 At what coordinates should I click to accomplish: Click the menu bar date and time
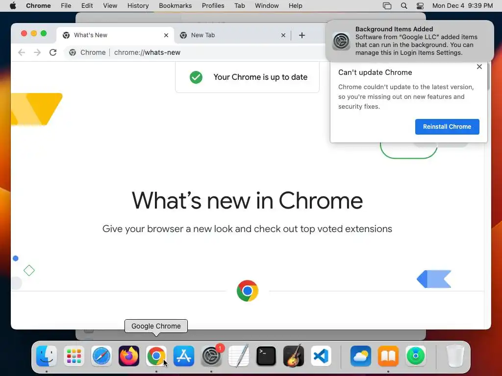click(x=463, y=6)
